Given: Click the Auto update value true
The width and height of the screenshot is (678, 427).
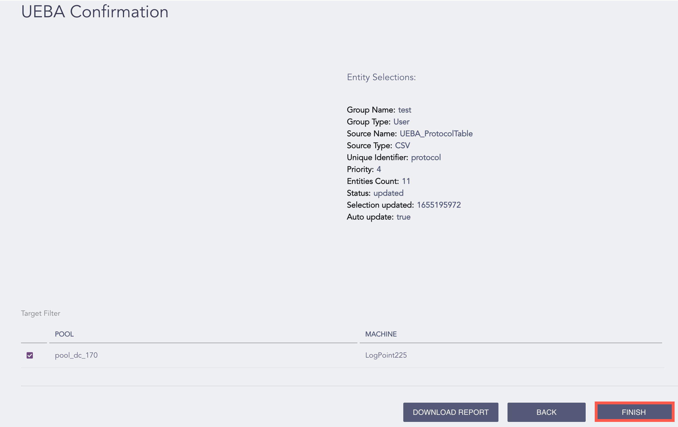Looking at the screenshot, I should coord(403,217).
